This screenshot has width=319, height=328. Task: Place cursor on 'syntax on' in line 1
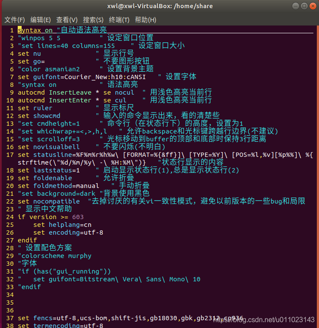(x=35, y=30)
